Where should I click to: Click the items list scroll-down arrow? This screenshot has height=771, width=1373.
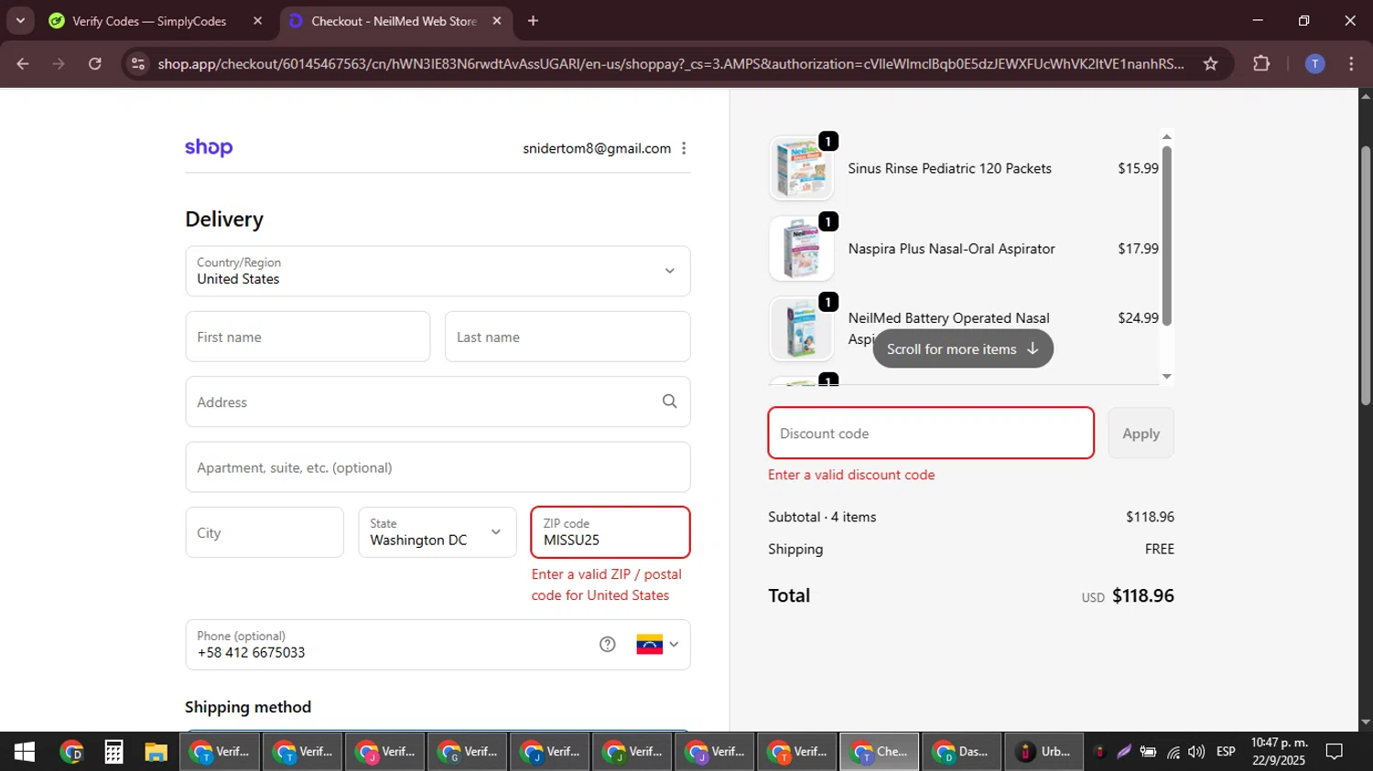1166,376
